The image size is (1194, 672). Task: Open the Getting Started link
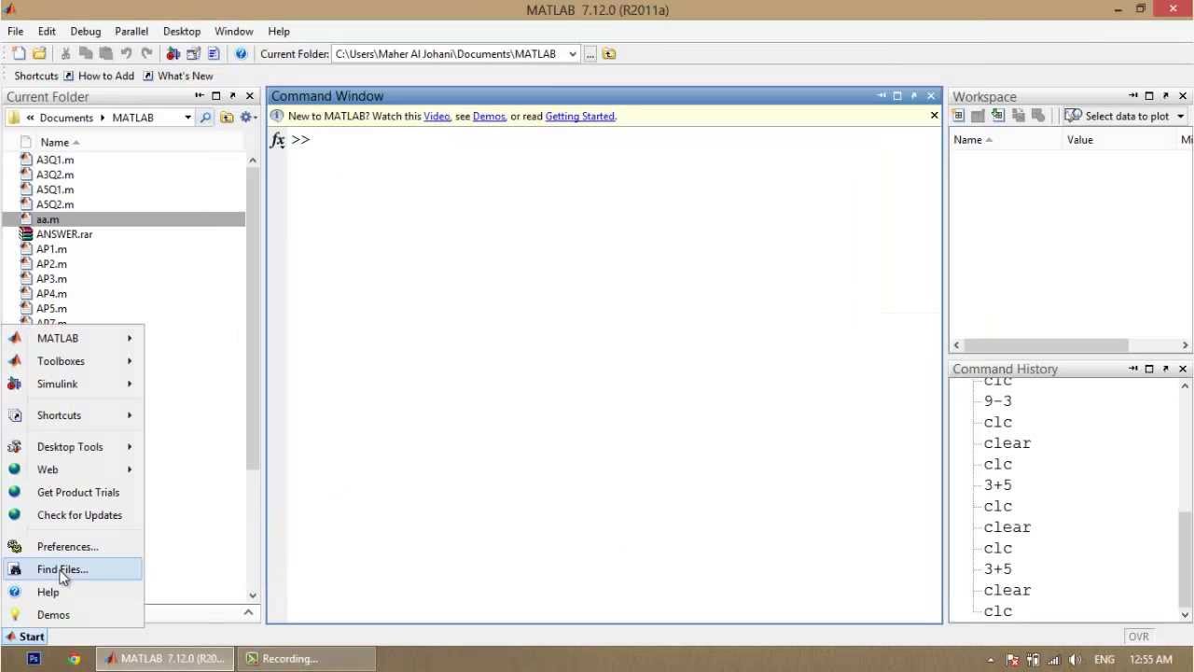pyautogui.click(x=579, y=117)
